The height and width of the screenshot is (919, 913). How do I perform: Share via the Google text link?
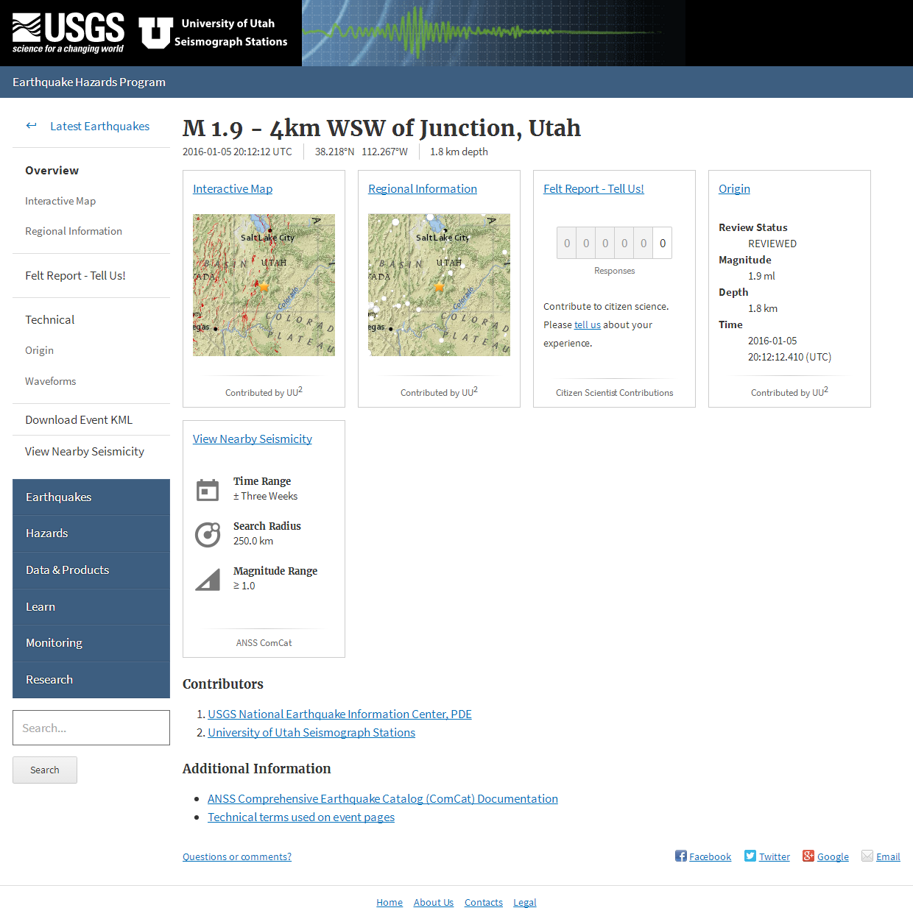[833, 856]
